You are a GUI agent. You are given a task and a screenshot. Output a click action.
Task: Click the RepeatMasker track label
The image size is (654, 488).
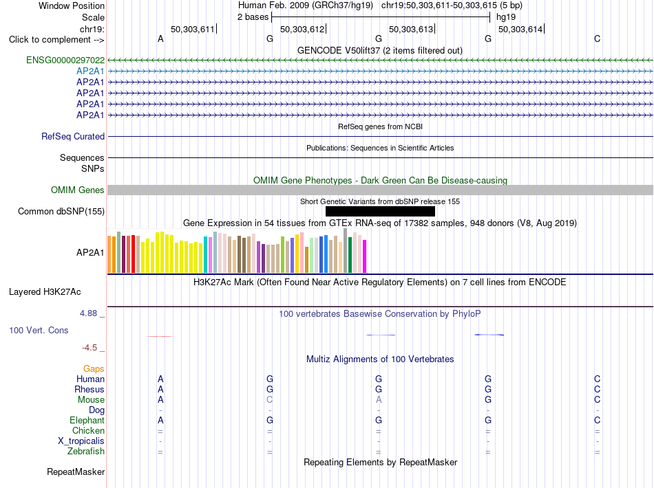pyautogui.click(x=76, y=472)
